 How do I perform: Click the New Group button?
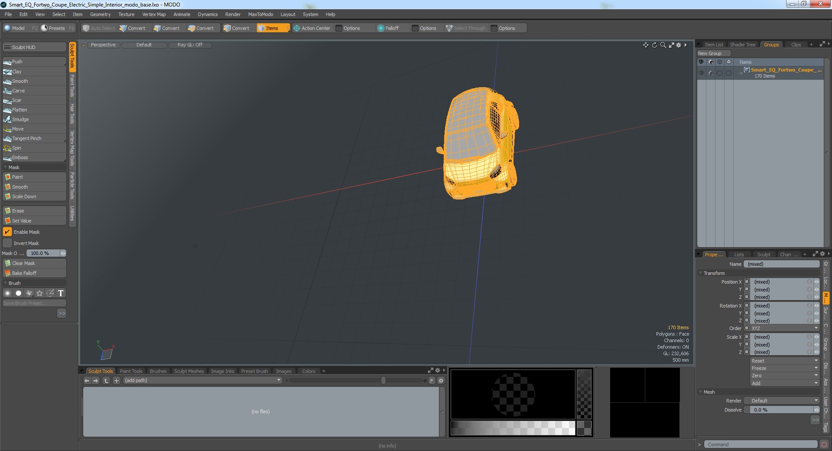pyautogui.click(x=713, y=53)
